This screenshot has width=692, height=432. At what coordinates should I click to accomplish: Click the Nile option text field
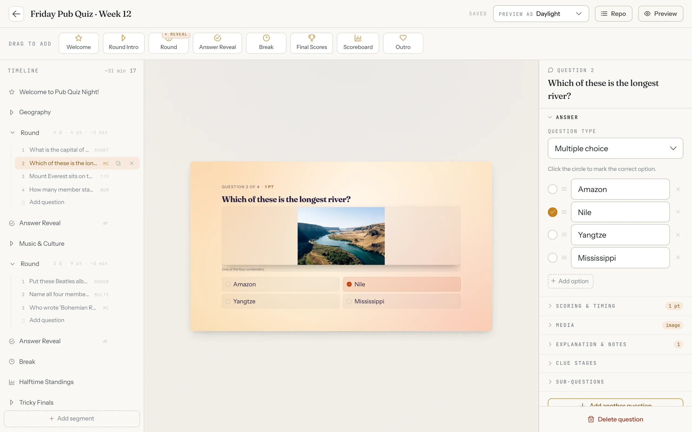(x=620, y=212)
